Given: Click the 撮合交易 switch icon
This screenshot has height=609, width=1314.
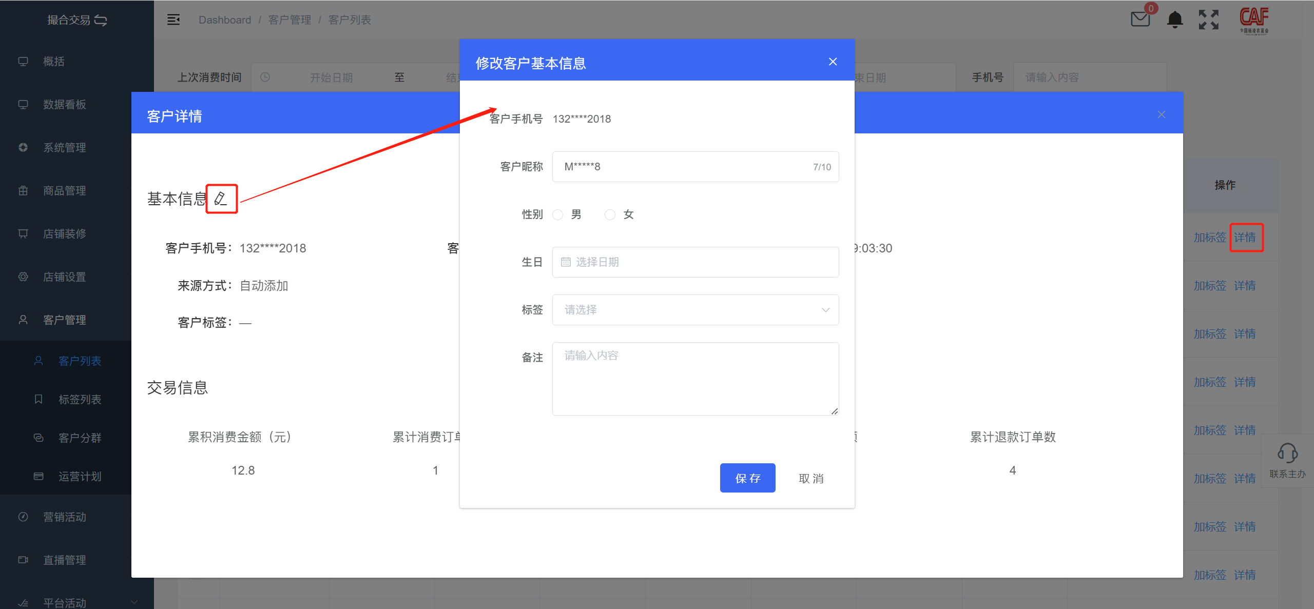Looking at the screenshot, I should [101, 21].
